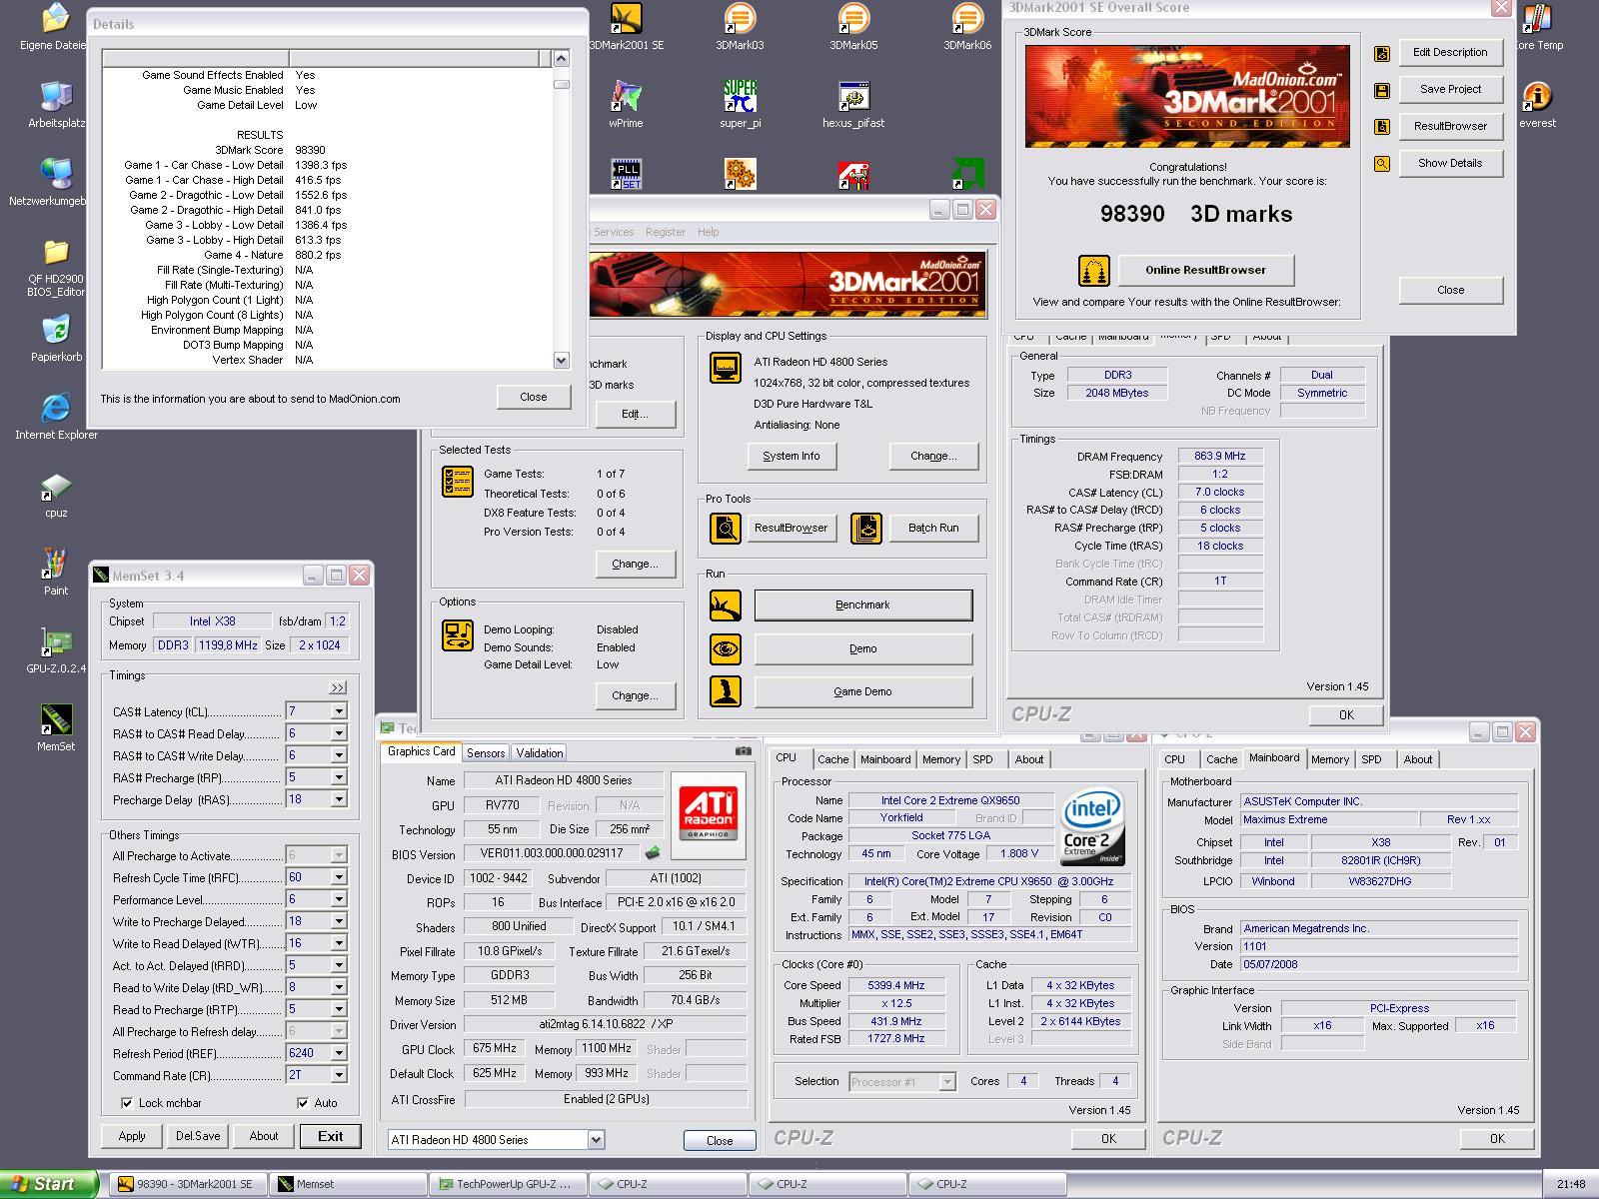Open the 3DMark06 desktop shortcut
This screenshot has width=1599, height=1199.
tap(967, 27)
